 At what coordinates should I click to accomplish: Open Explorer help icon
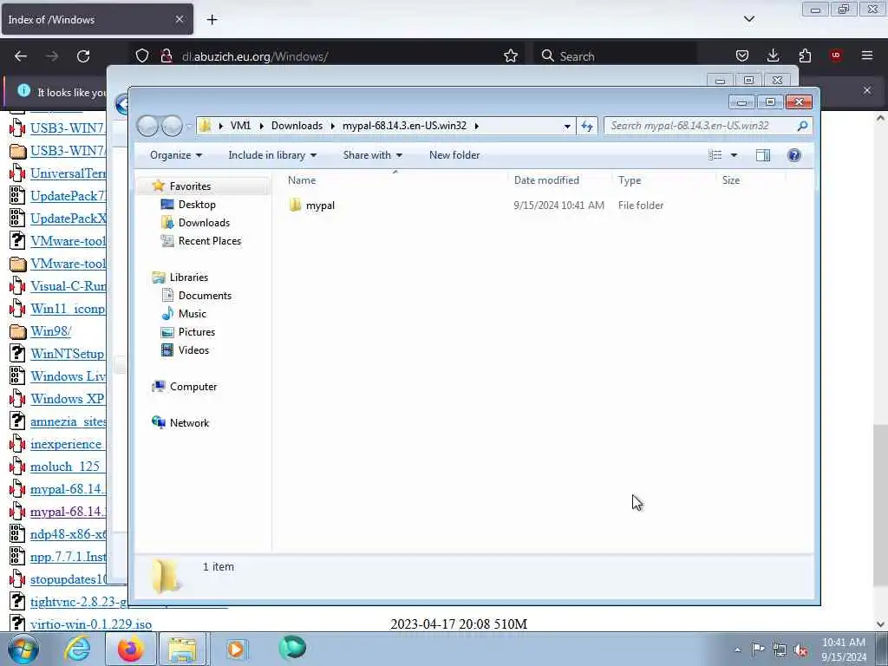(794, 155)
